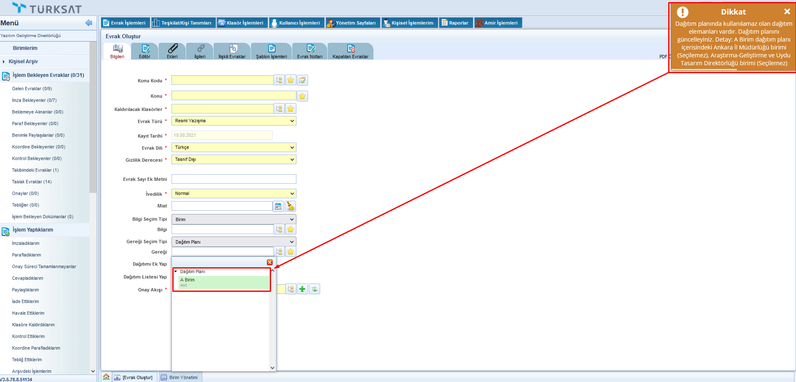Close the Dağıtım Planı popup with red X
This screenshot has width=796, height=382.
point(270,262)
